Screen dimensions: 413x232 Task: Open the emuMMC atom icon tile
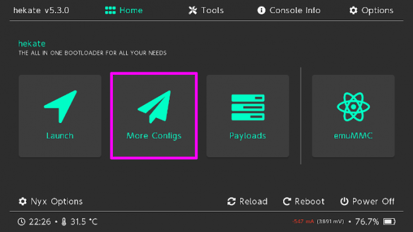click(353, 116)
